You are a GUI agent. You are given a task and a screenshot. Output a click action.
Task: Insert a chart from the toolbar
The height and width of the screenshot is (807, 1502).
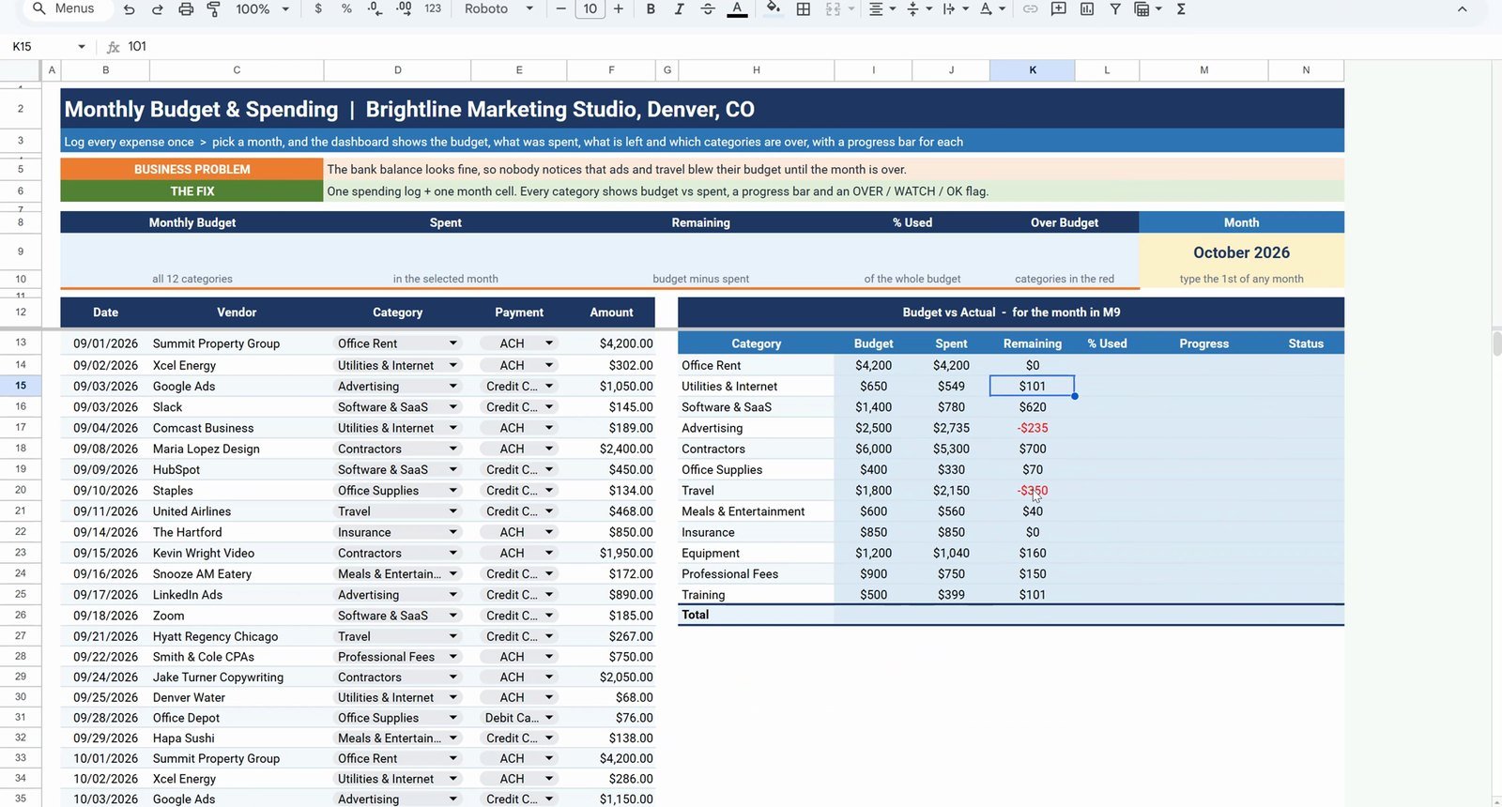(x=1086, y=9)
